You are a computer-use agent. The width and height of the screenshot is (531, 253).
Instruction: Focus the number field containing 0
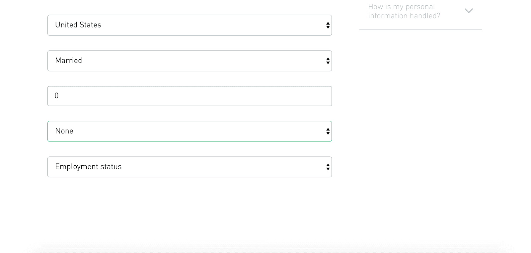point(190,96)
